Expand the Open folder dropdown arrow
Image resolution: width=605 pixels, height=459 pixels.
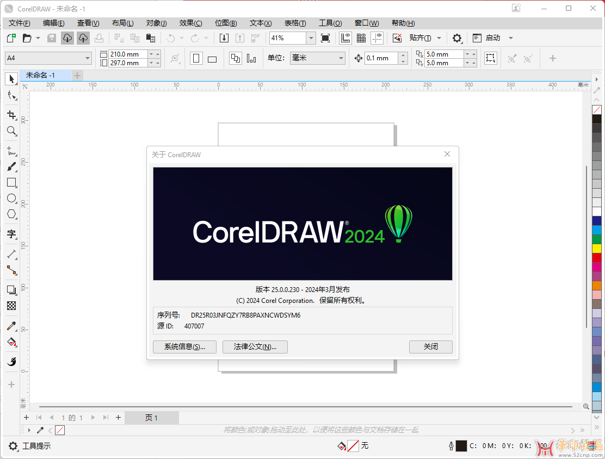point(38,38)
